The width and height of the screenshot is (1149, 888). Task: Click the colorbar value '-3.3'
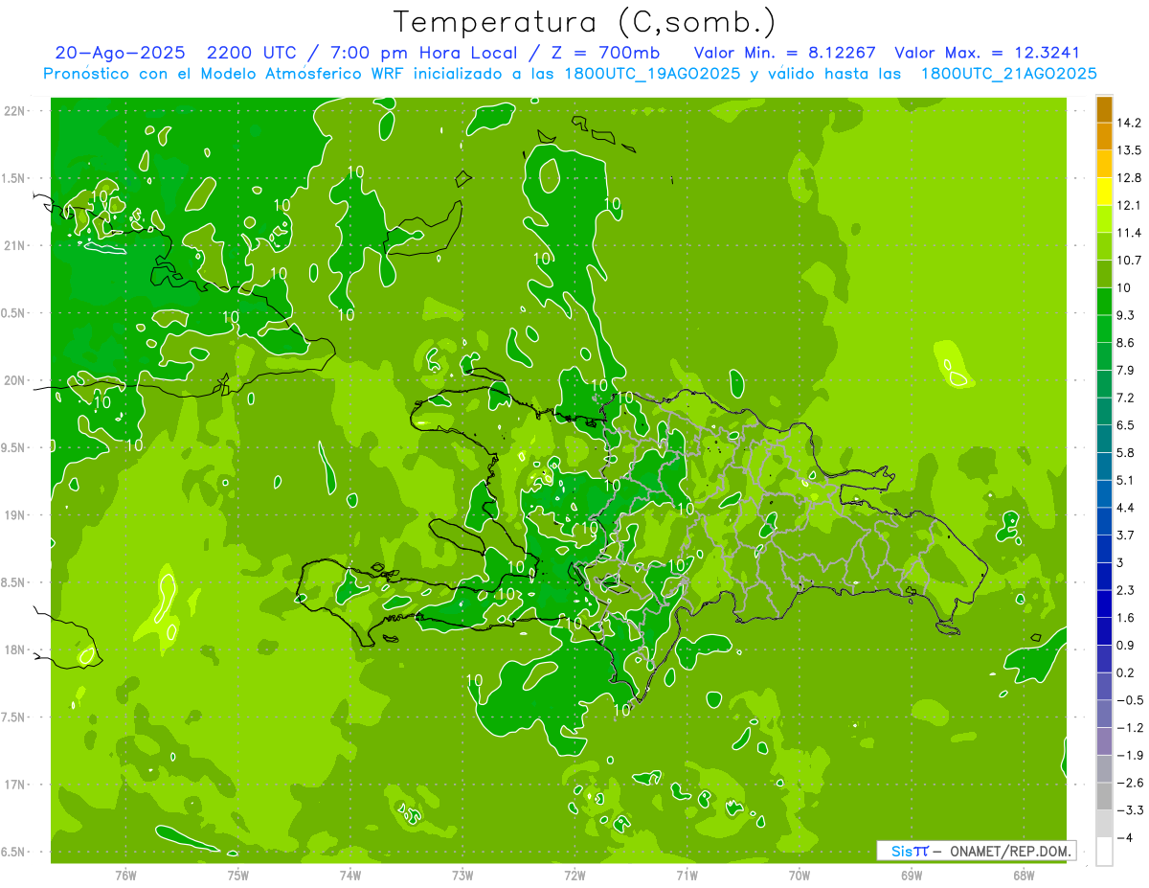(x=1129, y=809)
